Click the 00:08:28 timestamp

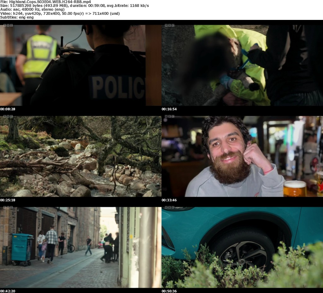8,109
